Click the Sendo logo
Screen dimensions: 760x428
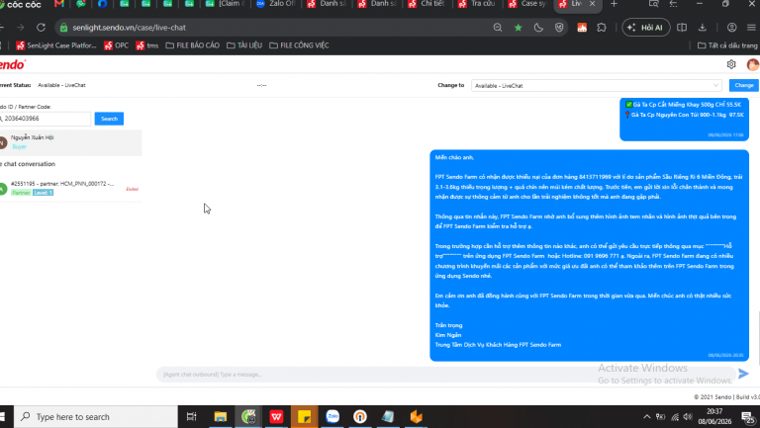click(13, 64)
